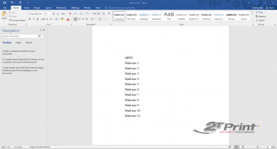Switch to the Insert tab

click(x=26, y=8)
